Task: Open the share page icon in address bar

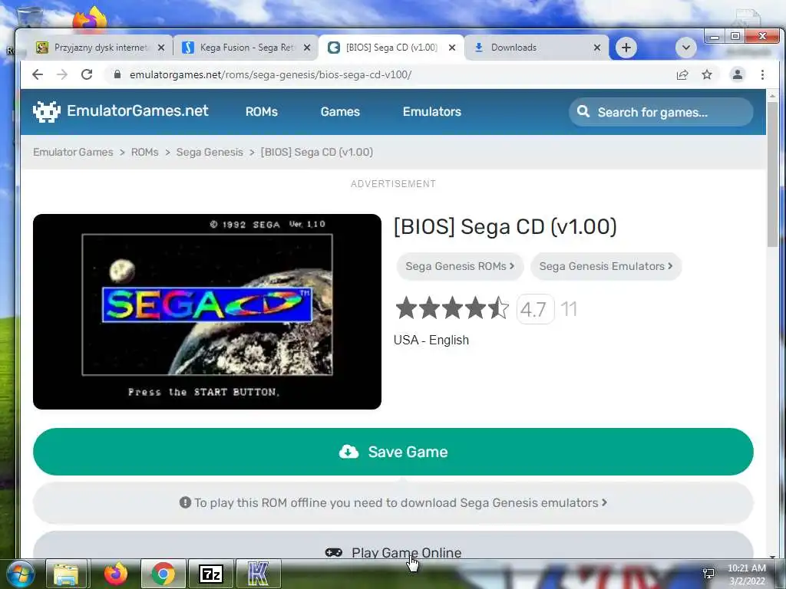Action: [x=682, y=74]
